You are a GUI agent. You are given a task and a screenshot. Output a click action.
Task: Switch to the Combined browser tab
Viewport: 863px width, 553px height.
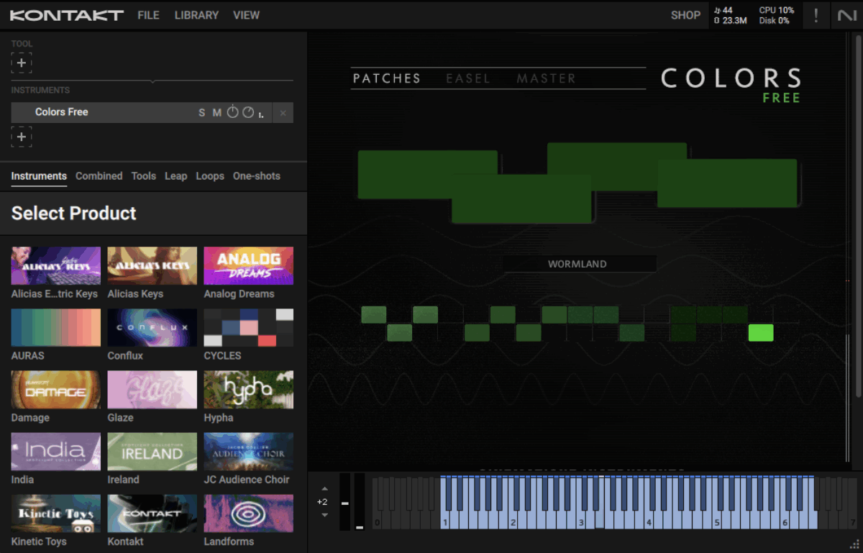99,176
